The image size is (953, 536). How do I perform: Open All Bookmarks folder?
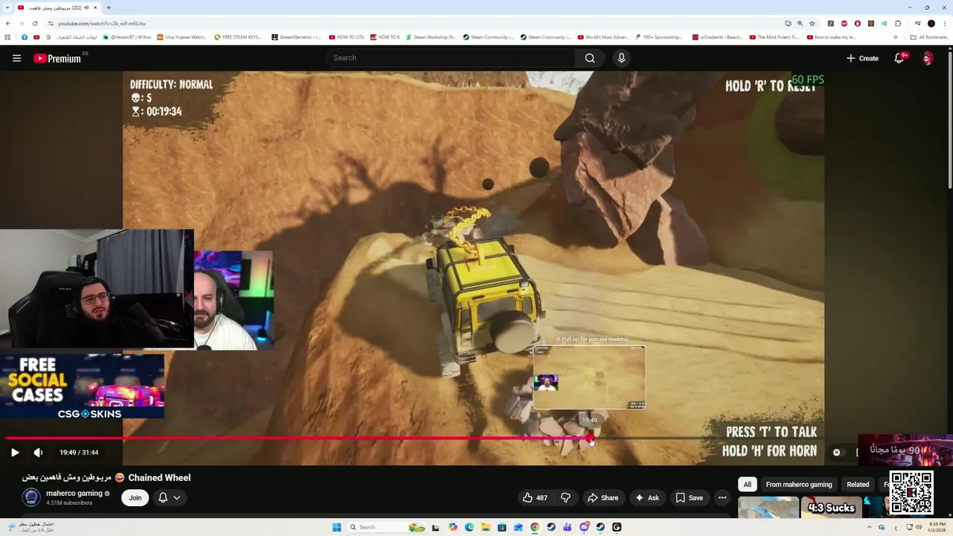pos(928,36)
